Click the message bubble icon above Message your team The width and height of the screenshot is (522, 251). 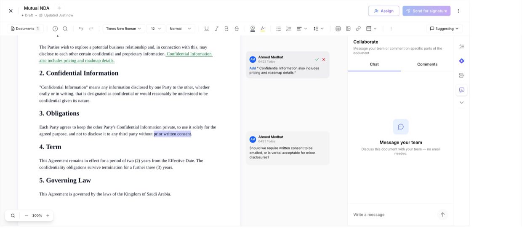pos(401,127)
